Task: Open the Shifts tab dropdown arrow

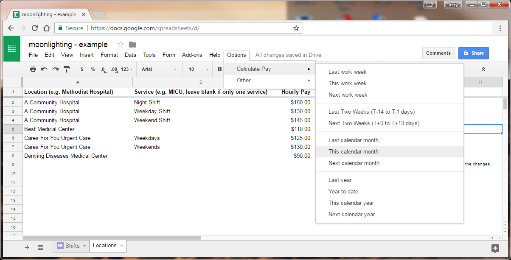Action: pos(84,246)
